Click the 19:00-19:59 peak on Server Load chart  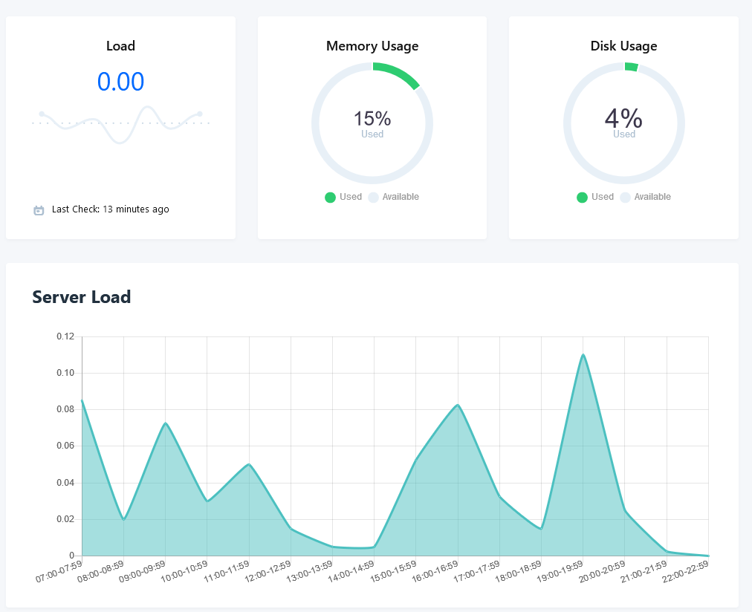(583, 354)
